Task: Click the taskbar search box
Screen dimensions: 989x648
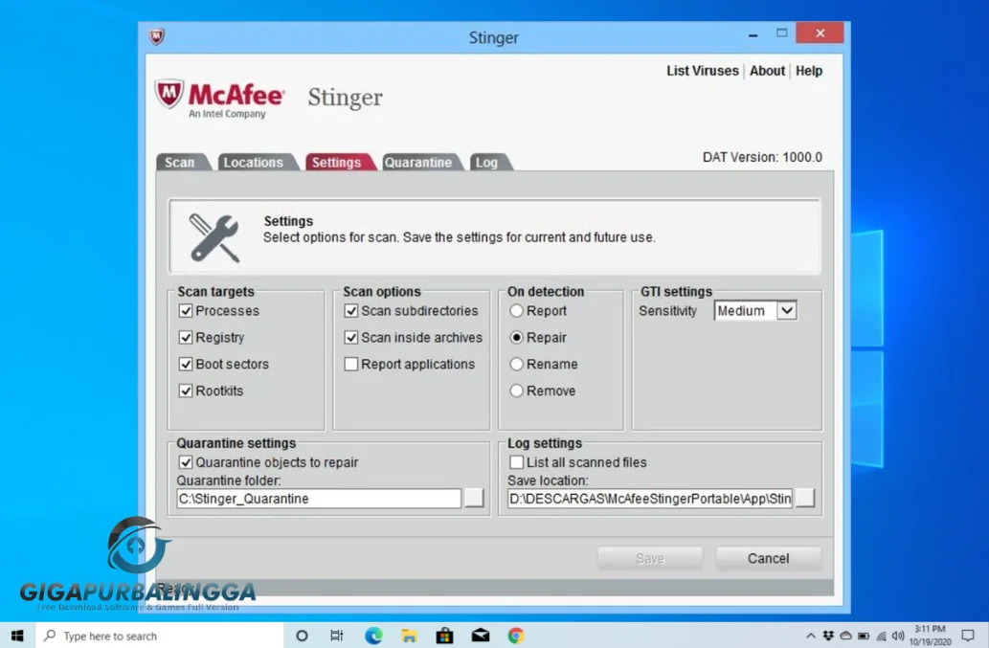Action: coord(160,636)
